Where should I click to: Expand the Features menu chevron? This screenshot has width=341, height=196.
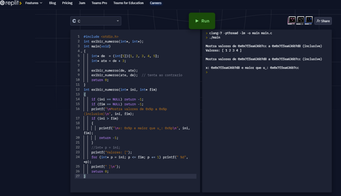pos(41,3)
